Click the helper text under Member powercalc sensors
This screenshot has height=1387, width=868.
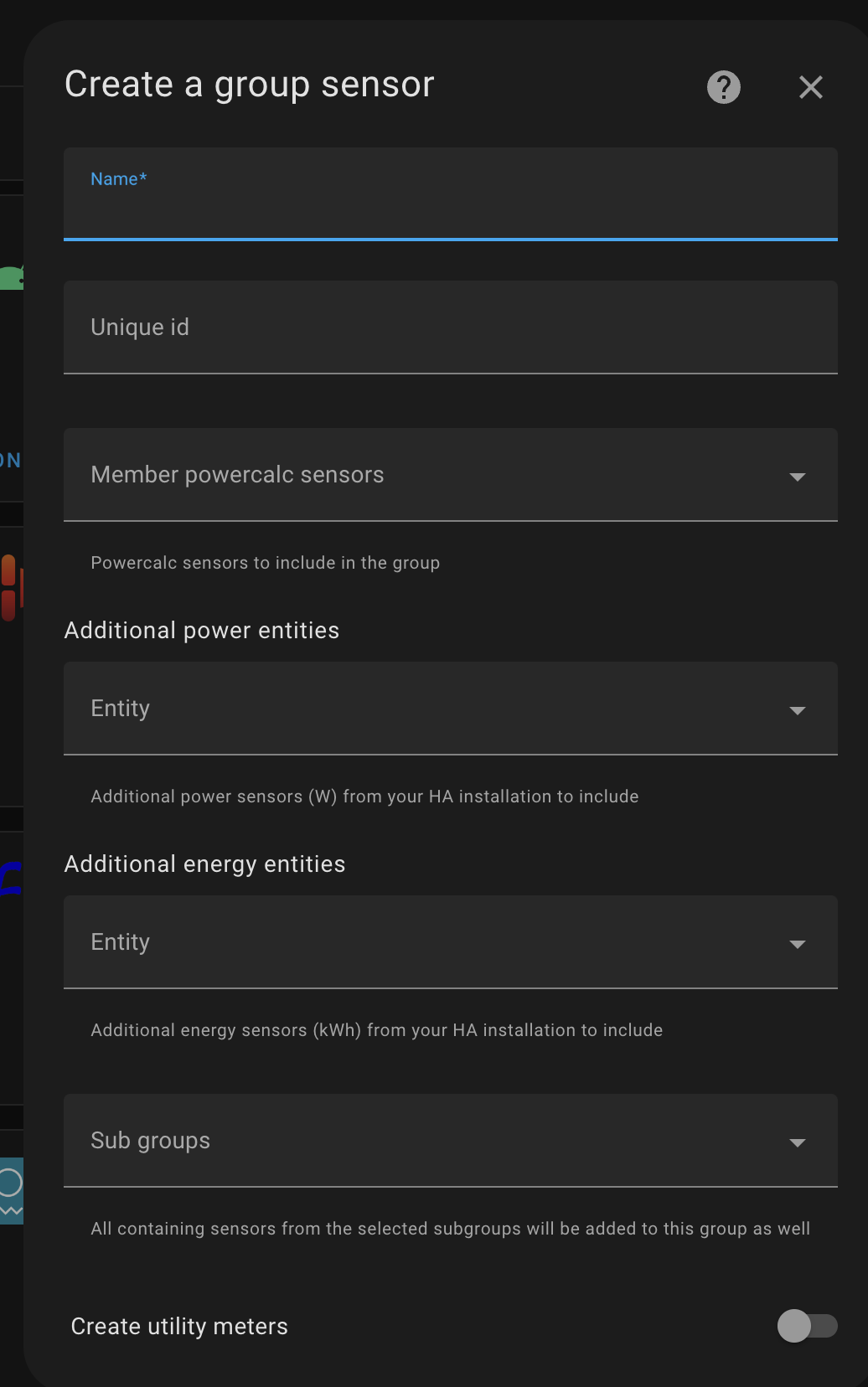point(265,562)
